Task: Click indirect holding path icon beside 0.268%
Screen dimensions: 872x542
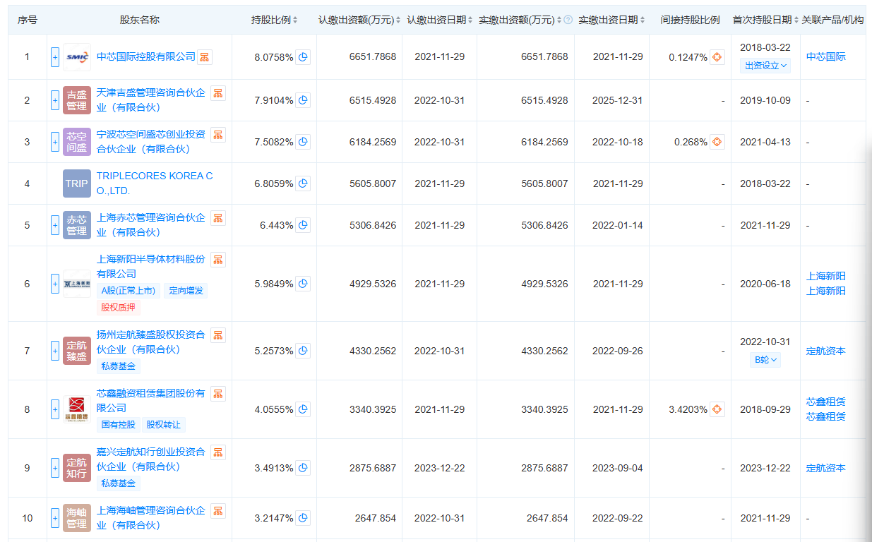Action: pos(717,142)
